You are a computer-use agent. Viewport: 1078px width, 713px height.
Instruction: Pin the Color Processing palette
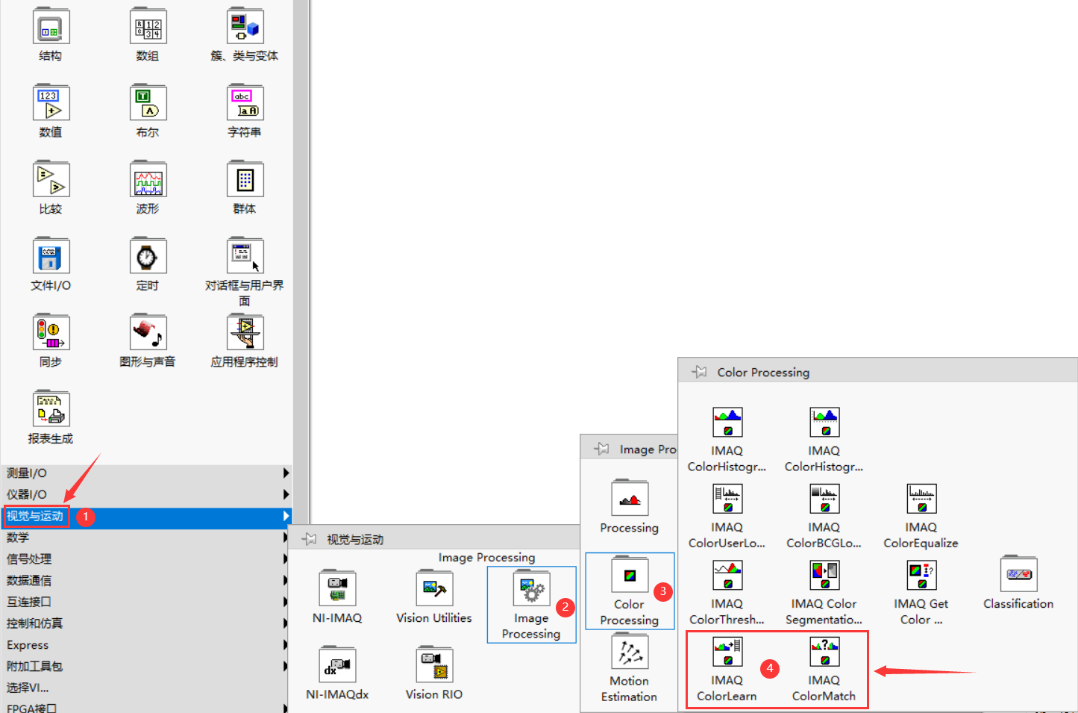coord(699,372)
